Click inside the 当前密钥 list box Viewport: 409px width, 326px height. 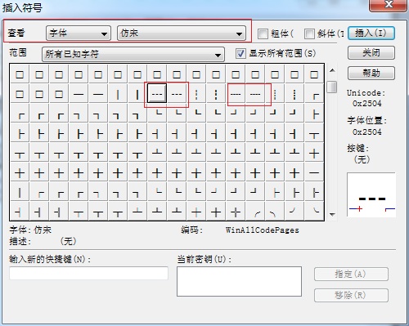coord(239,281)
